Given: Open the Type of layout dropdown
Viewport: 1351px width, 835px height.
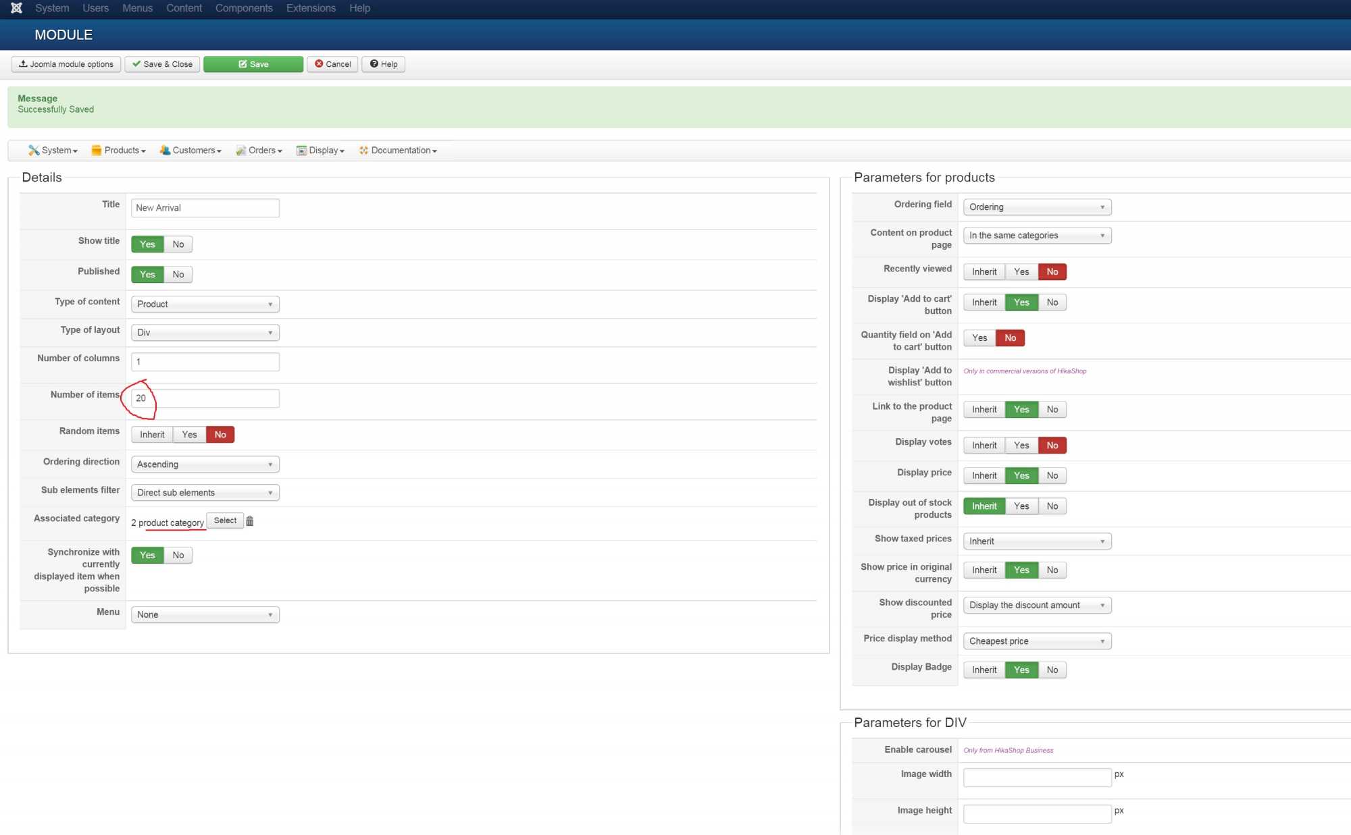Looking at the screenshot, I should (x=205, y=333).
